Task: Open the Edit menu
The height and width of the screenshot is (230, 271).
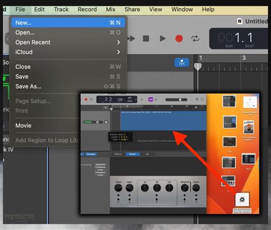Action: tap(39, 9)
